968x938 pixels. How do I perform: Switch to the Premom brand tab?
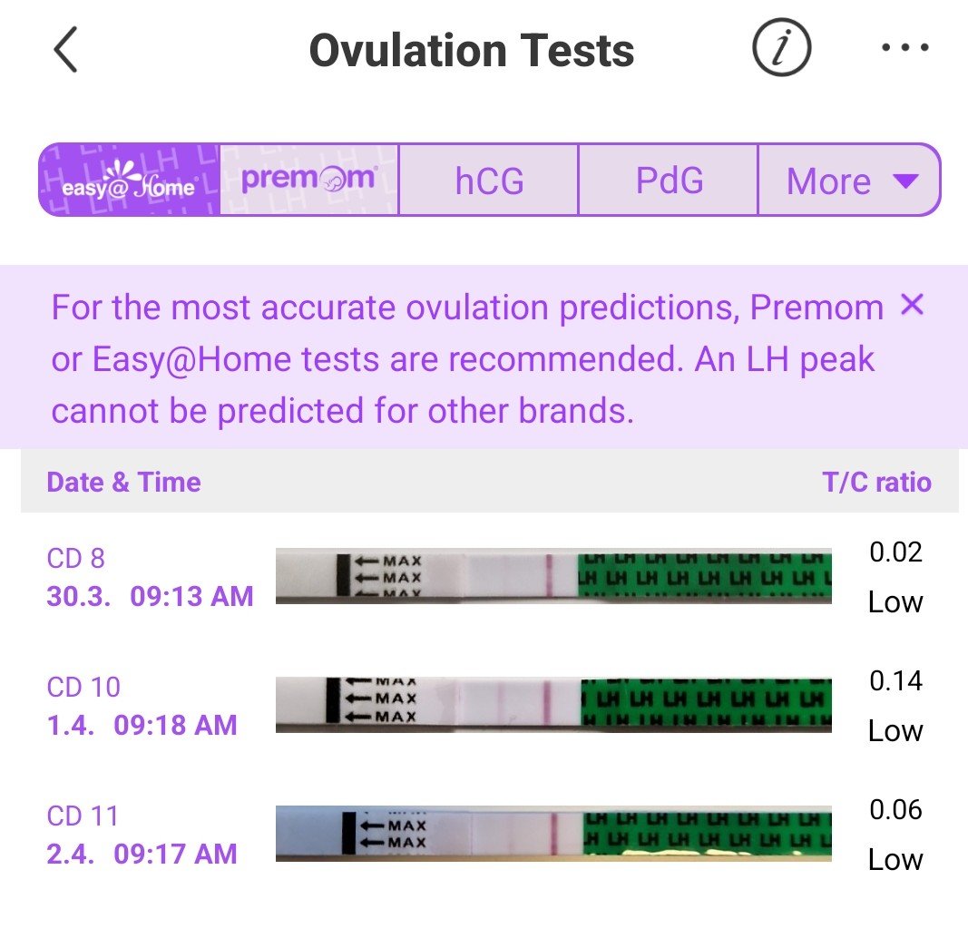tap(309, 180)
